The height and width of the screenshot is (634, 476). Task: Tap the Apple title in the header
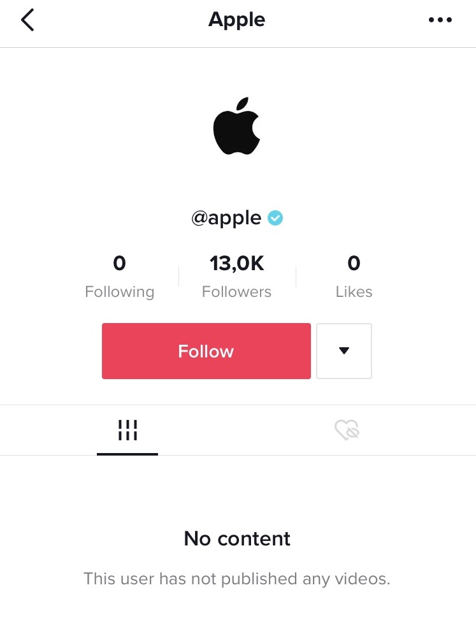pyautogui.click(x=236, y=19)
